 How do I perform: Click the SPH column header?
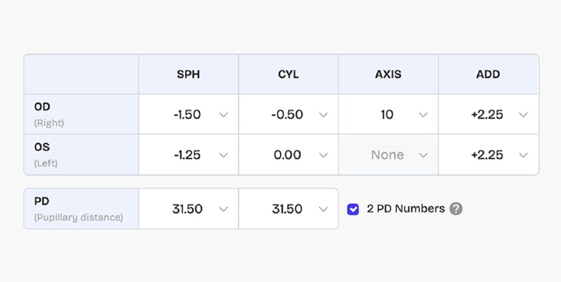(x=188, y=75)
